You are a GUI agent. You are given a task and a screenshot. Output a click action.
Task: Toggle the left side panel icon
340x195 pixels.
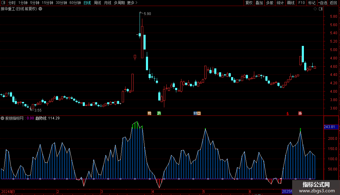coord(3,3)
